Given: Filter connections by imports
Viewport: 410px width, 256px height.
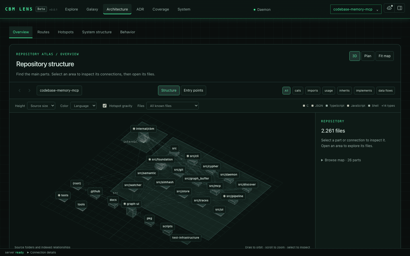Looking at the screenshot, I should point(313,91).
